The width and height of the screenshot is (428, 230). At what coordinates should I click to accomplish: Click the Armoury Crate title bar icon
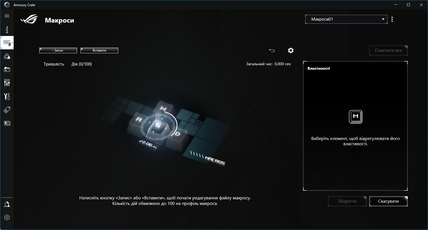click(x=7, y=5)
